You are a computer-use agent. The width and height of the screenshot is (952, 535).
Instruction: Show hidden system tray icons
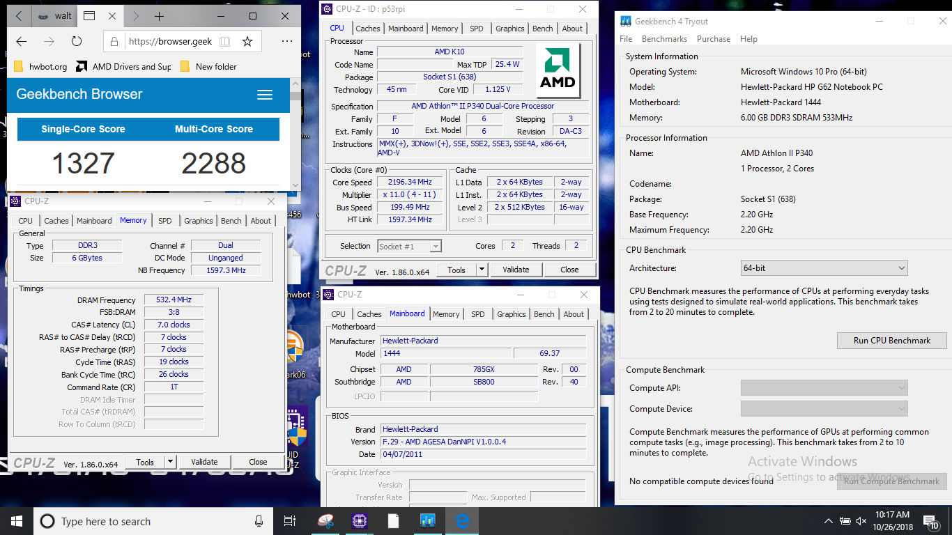[829, 521]
